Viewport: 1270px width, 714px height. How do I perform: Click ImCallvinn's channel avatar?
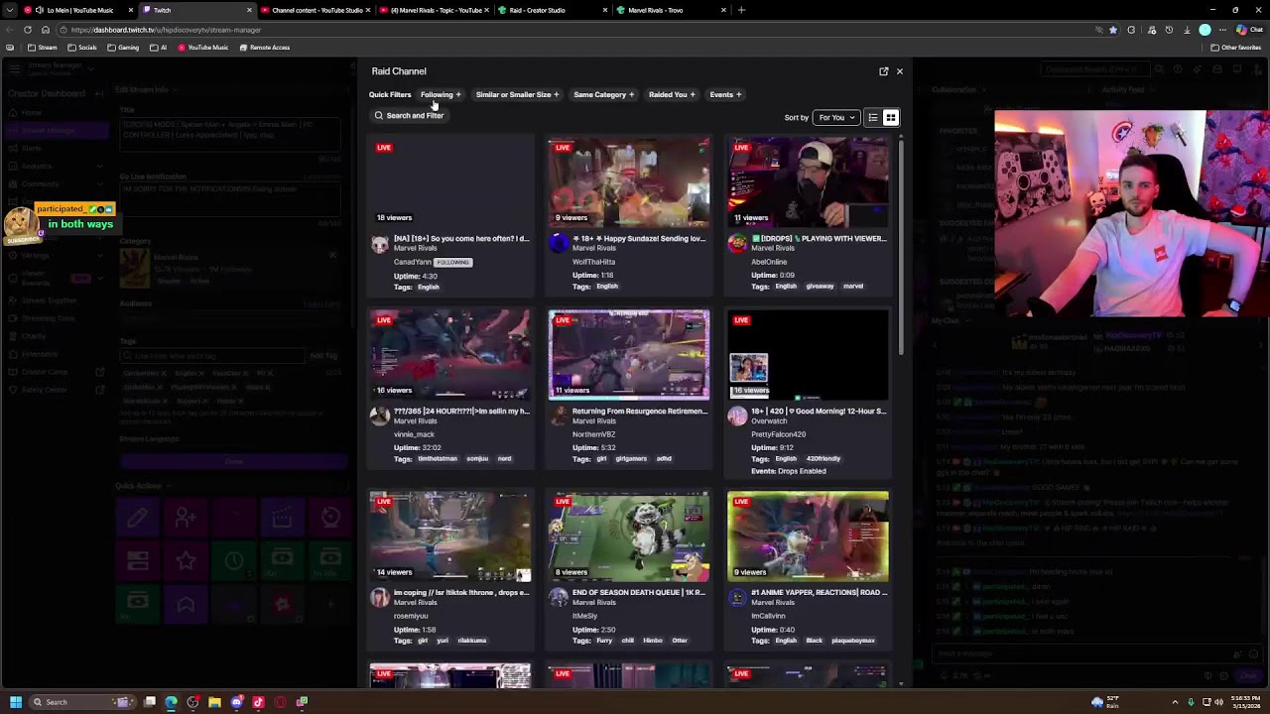click(x=737, y=598)
